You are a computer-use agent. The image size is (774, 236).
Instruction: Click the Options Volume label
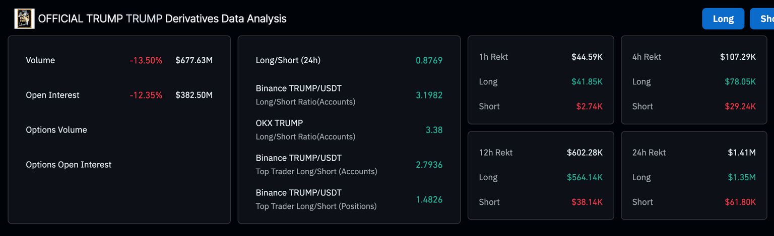click(56, 130)
